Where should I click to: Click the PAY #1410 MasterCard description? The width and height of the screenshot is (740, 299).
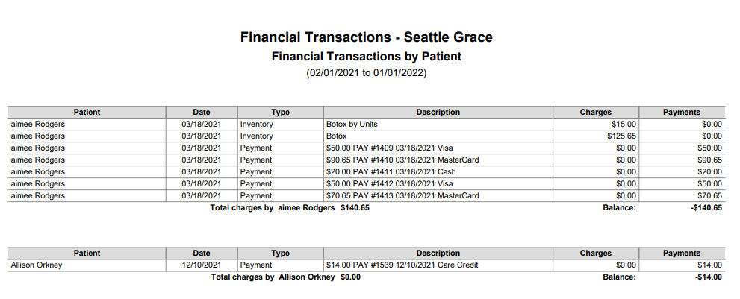(x=402, y=160)
